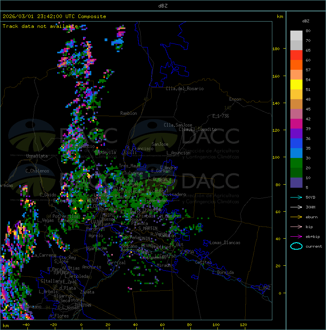Viewport: 326px width, 330px height.
Task: Select the light gray 80 dBZ swatch
Action: click(296, 36)
